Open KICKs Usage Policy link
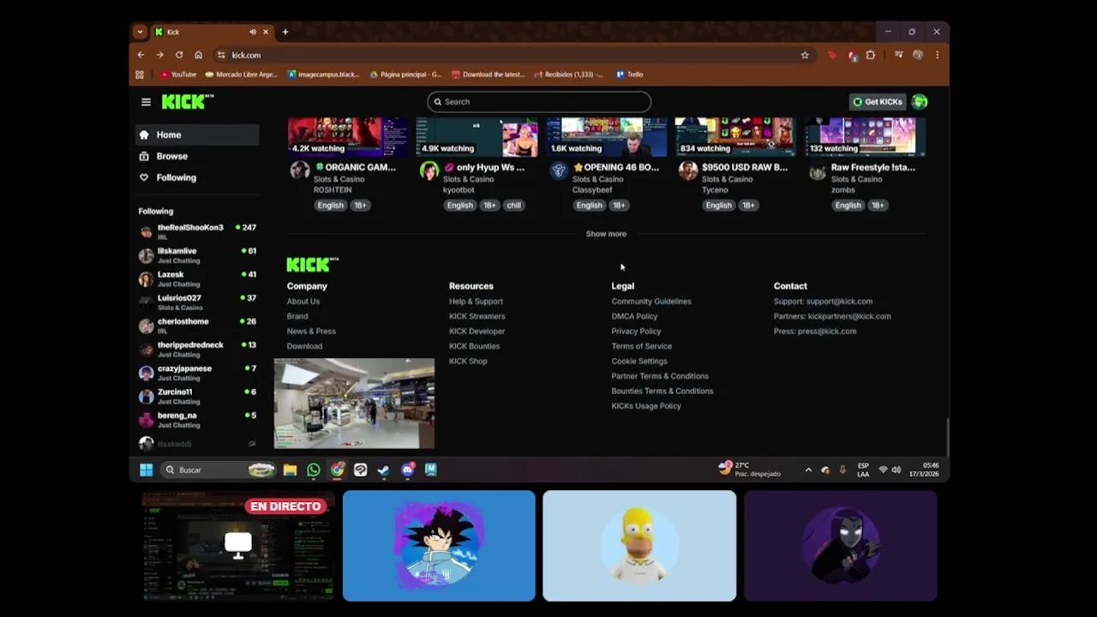The image size is (1097, 617). pos(646,406)
